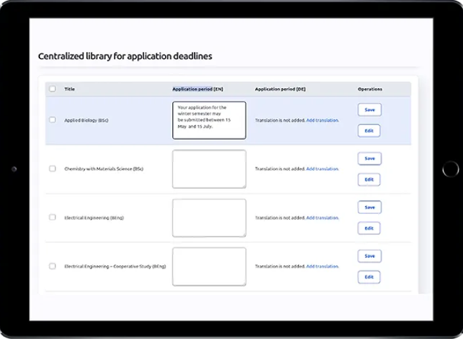Add translation for Chemistry with Materials Science

click(x=322, y=169)
